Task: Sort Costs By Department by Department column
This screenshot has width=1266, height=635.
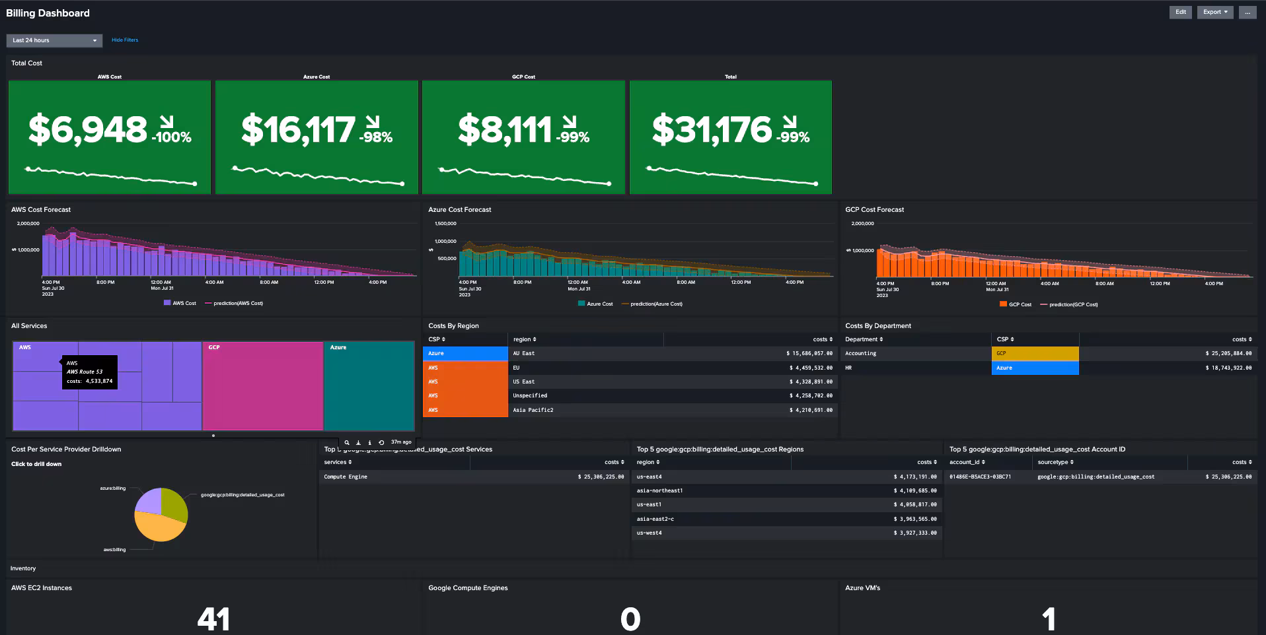Action: (x=864, y=339)
